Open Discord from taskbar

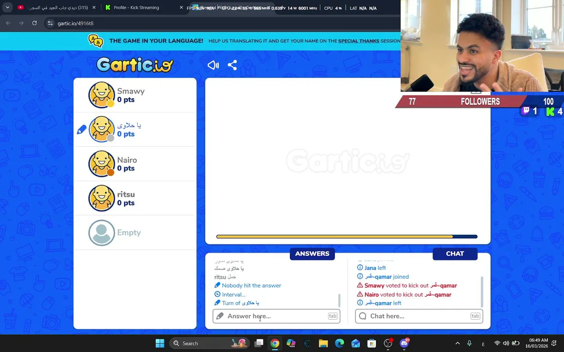tap(404, 343)
